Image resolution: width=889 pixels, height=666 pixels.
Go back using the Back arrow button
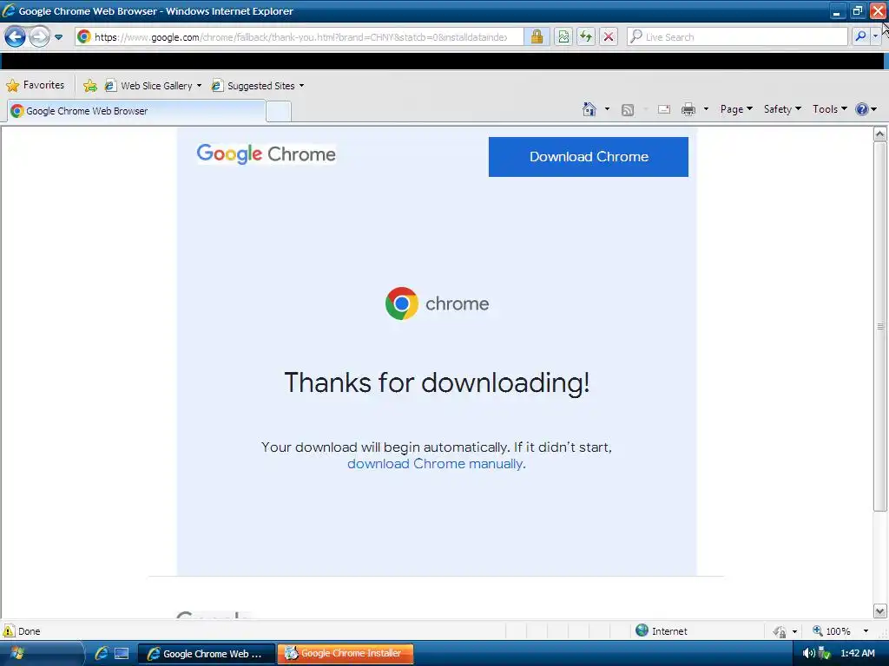coord(15,36)
